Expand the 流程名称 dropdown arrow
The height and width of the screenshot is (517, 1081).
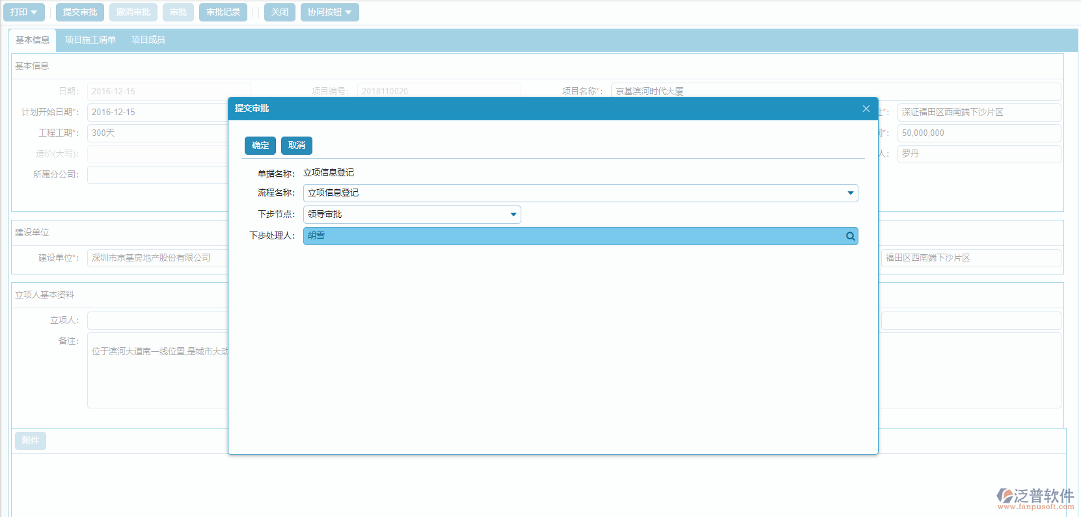coord(850,193)
